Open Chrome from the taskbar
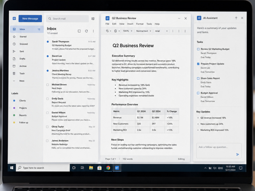 (x=108, y=168)
